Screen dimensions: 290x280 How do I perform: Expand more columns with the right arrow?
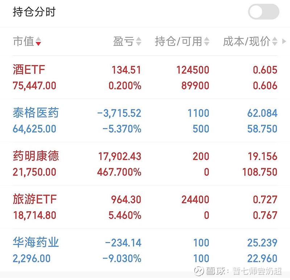click(x=284, y=41)
